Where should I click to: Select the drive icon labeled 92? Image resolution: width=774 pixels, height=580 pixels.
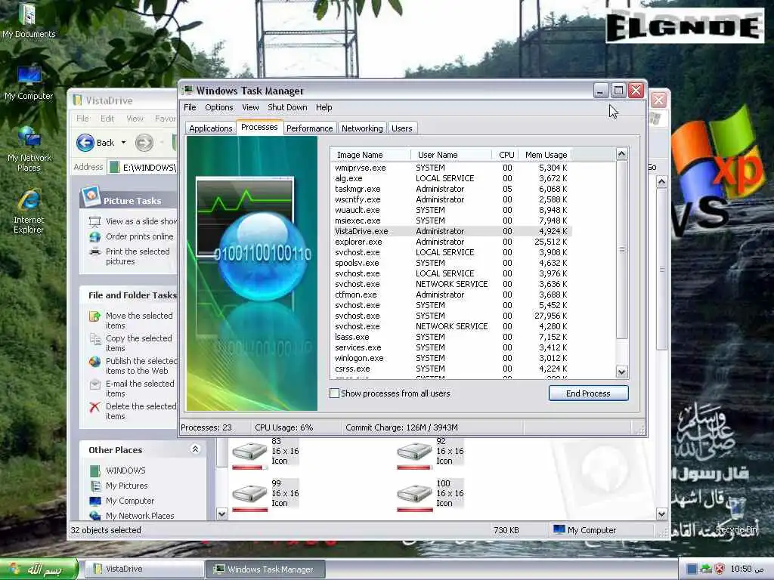pyautogui.click(x=415, y=453)
